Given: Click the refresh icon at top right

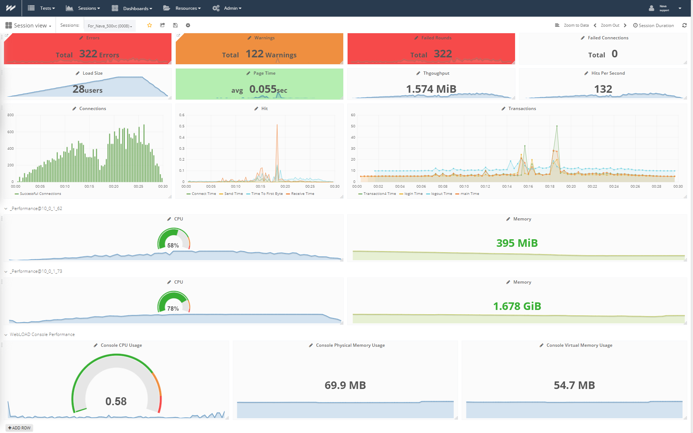Looking at the screenshot, I should pyautogui.click(x=684, y=25).
